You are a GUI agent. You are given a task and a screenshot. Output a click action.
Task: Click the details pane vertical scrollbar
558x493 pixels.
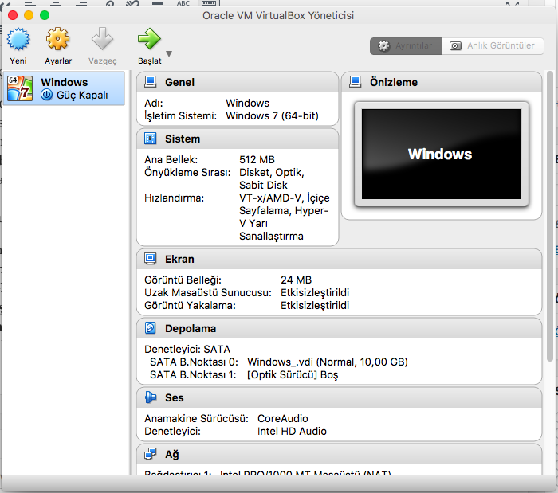pos(550,216)
